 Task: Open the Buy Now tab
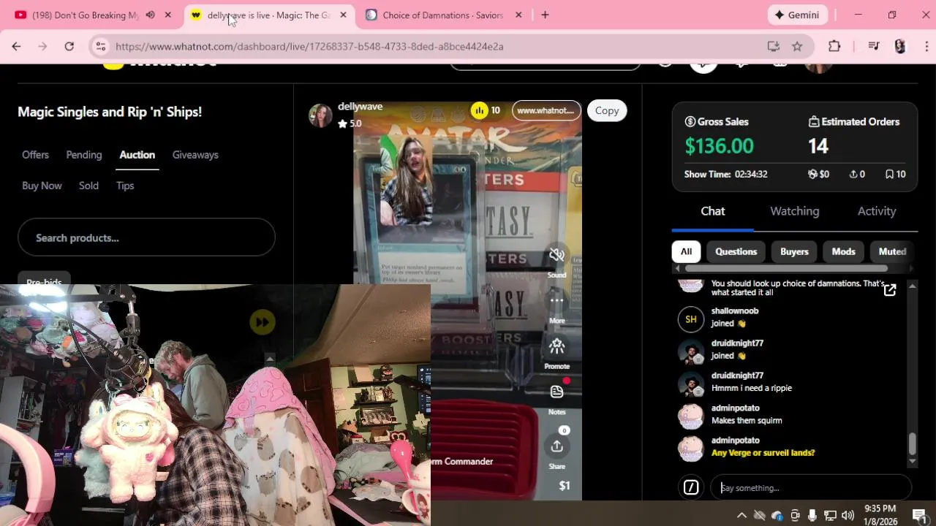(x=42, y=186)
